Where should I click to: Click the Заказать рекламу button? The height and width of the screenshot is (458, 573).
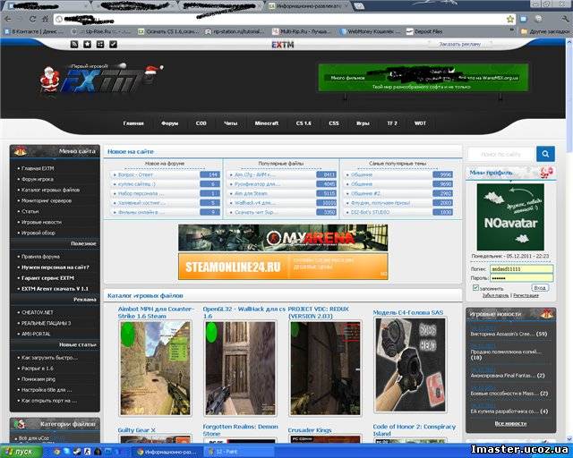coord(459,44)
